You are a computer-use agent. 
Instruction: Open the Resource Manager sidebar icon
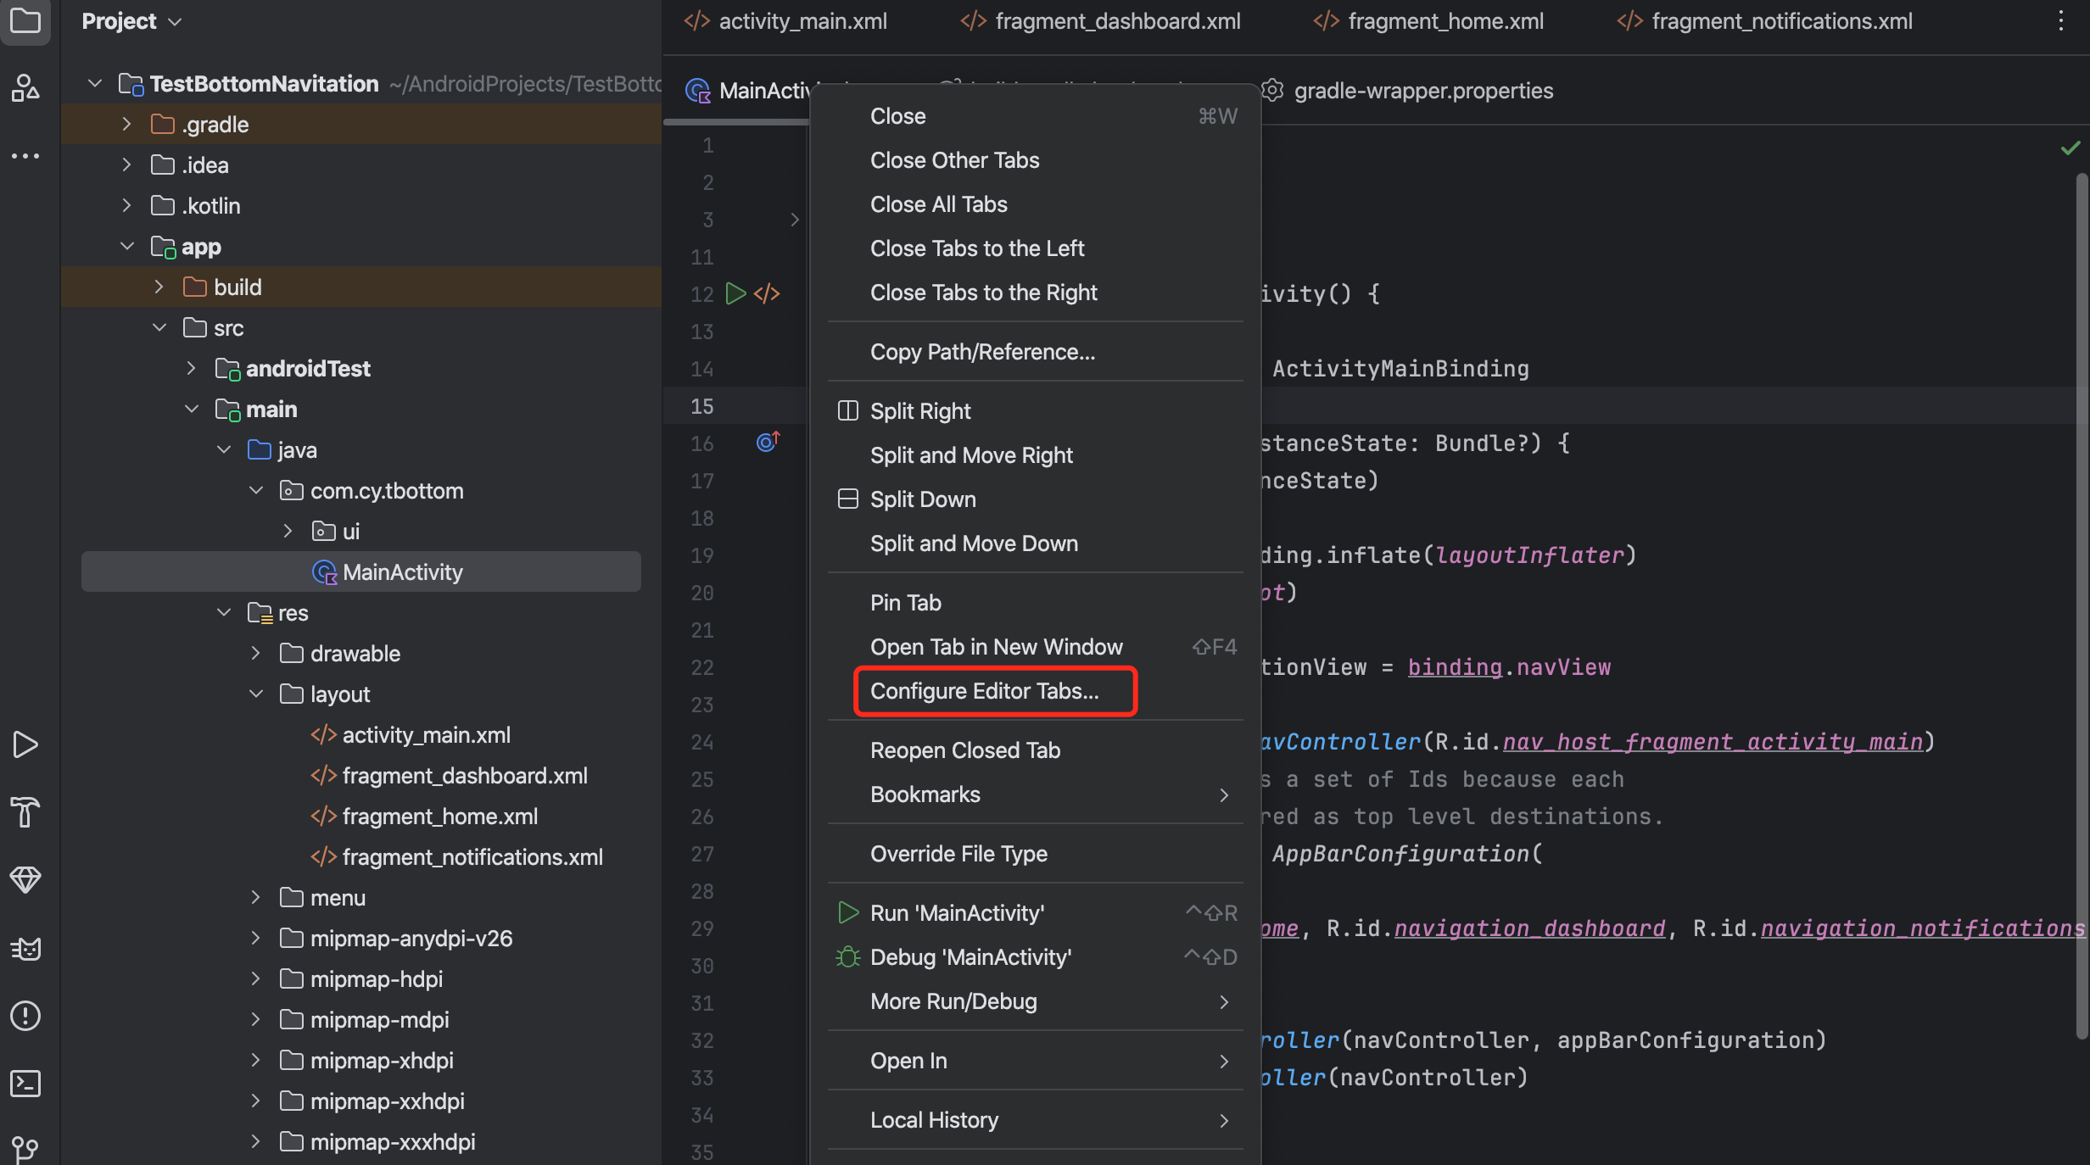[x=25, y=87]
